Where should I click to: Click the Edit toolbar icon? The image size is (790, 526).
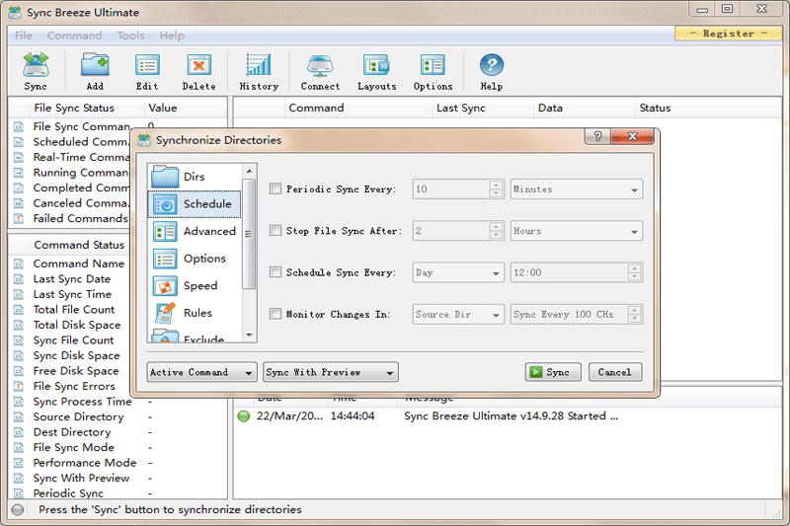[x=147, y=65]
